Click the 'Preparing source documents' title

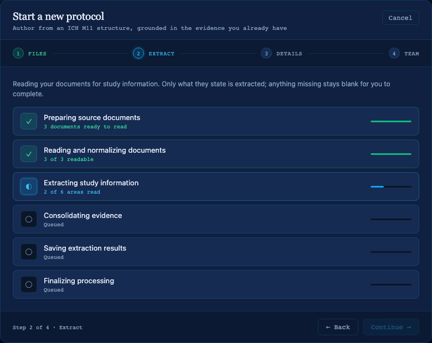(92, 117)
